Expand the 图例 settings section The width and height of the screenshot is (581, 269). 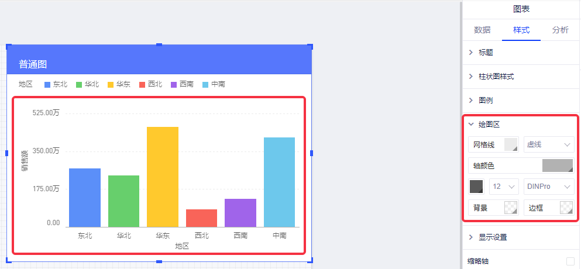486,101
